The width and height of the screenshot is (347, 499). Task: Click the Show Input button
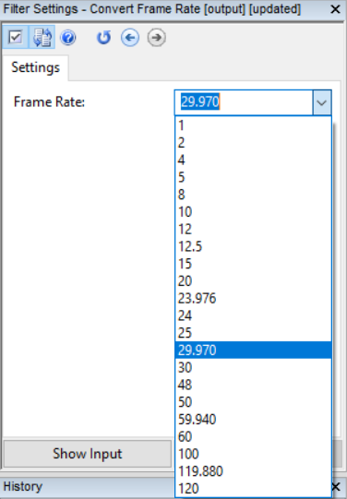[x=88, y=454]
